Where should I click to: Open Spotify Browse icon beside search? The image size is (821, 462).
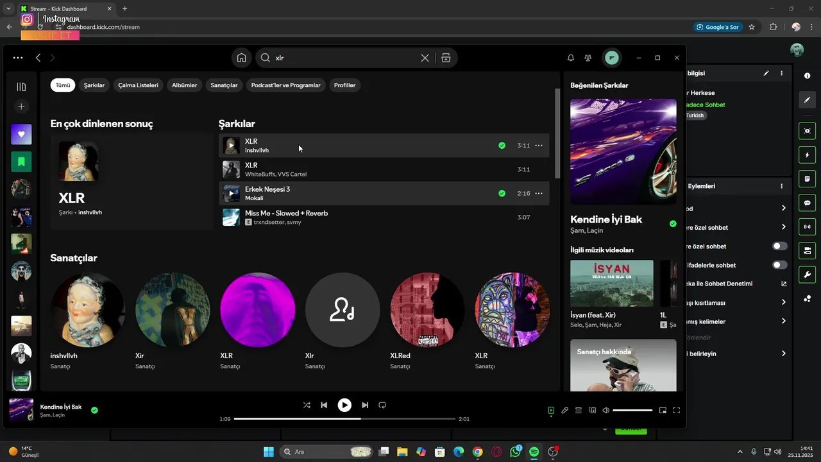tap(446, 58)
